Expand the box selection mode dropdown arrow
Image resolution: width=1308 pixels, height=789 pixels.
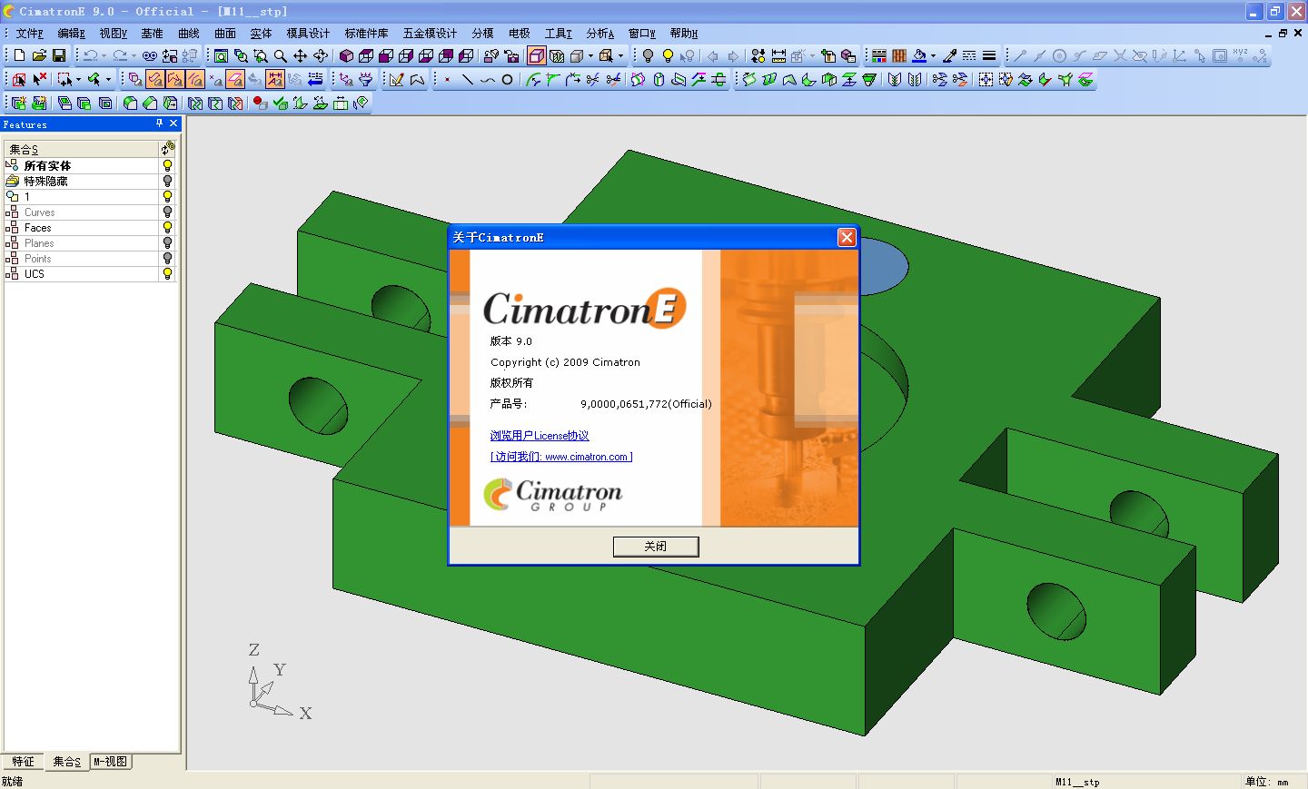[78, 79]
